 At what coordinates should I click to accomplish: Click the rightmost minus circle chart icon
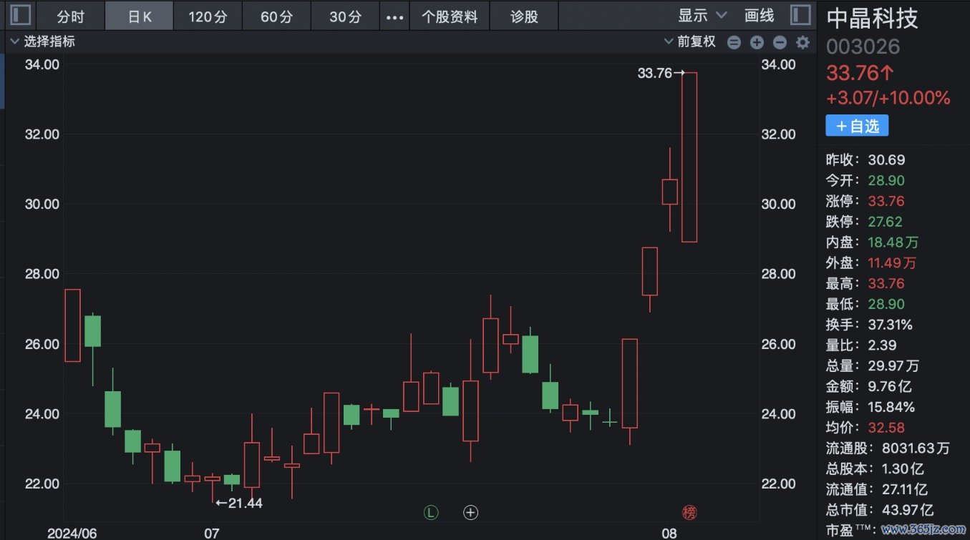pyautogui.click(x=780, y=42)
